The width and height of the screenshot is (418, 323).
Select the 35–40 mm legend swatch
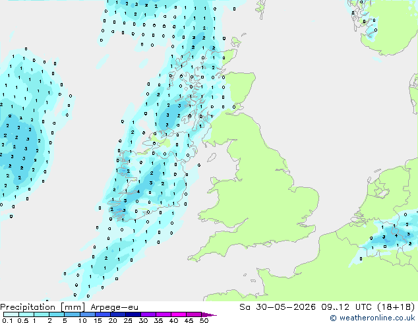164,314
